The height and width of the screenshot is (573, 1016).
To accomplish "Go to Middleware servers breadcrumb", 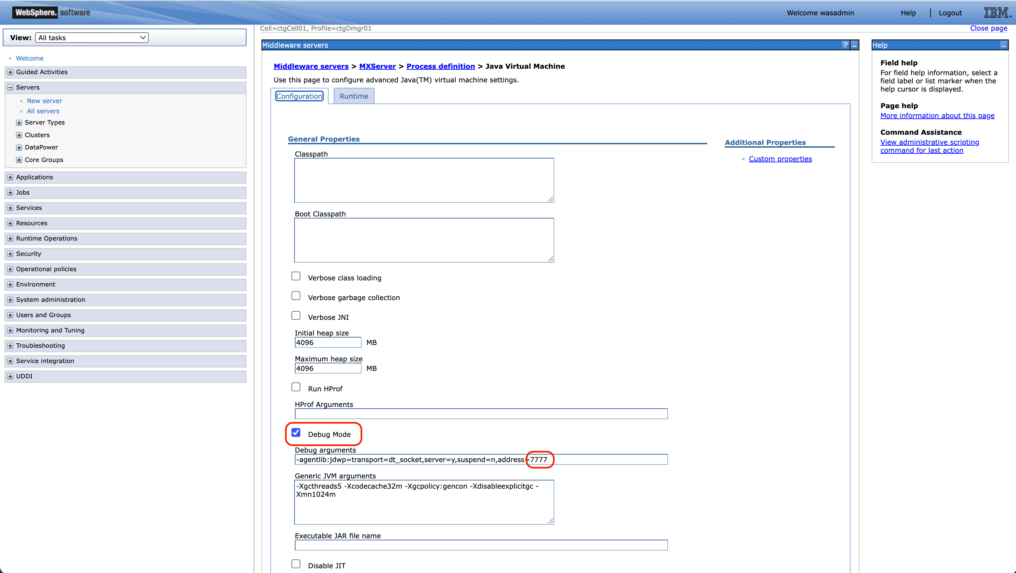I will tap(311, 66).
